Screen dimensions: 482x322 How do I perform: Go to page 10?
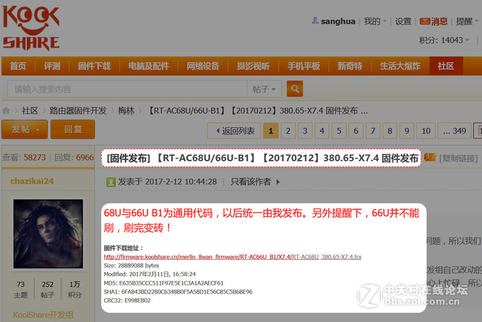click(426, 131)
